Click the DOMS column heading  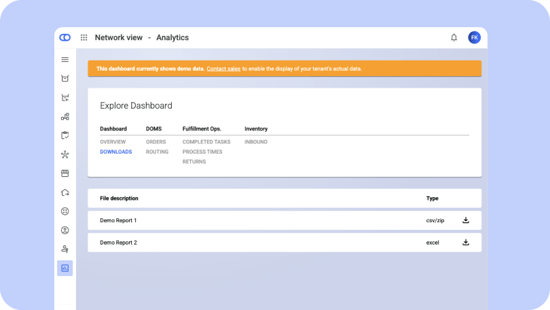point(153,129)
